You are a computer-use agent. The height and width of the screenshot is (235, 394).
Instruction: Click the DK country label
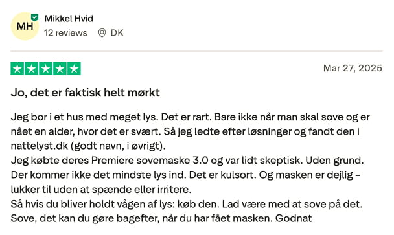click(117, 33)
